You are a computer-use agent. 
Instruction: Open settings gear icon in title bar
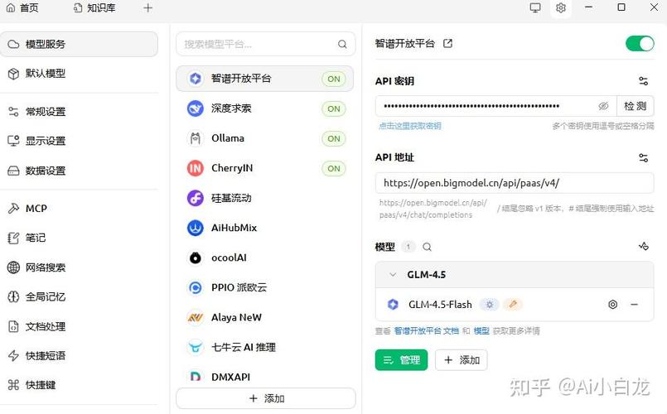point(561,7)
